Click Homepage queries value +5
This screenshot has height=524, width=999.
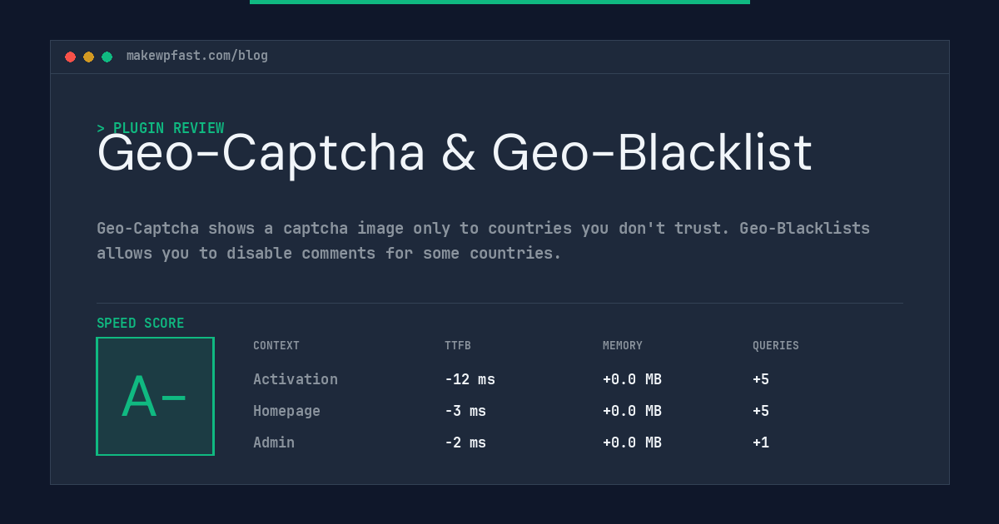coord(761,411)
